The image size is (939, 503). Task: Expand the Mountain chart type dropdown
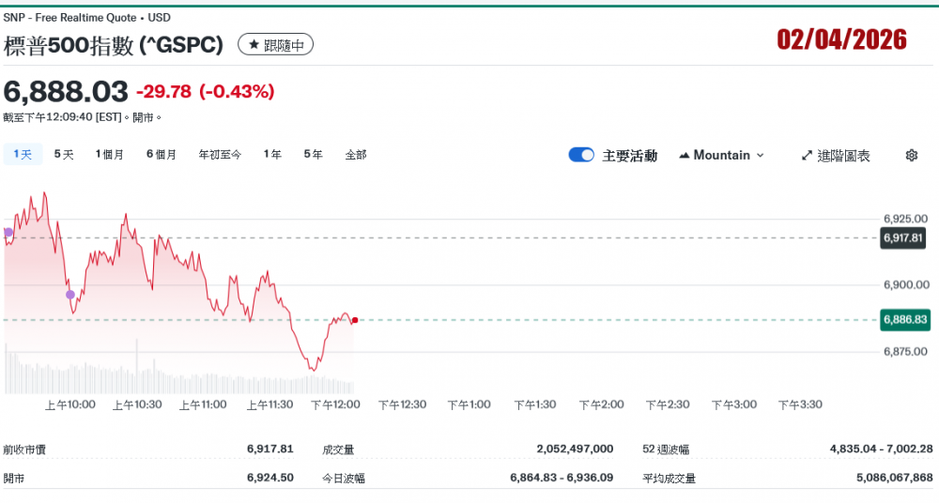(x=721, y=156)
